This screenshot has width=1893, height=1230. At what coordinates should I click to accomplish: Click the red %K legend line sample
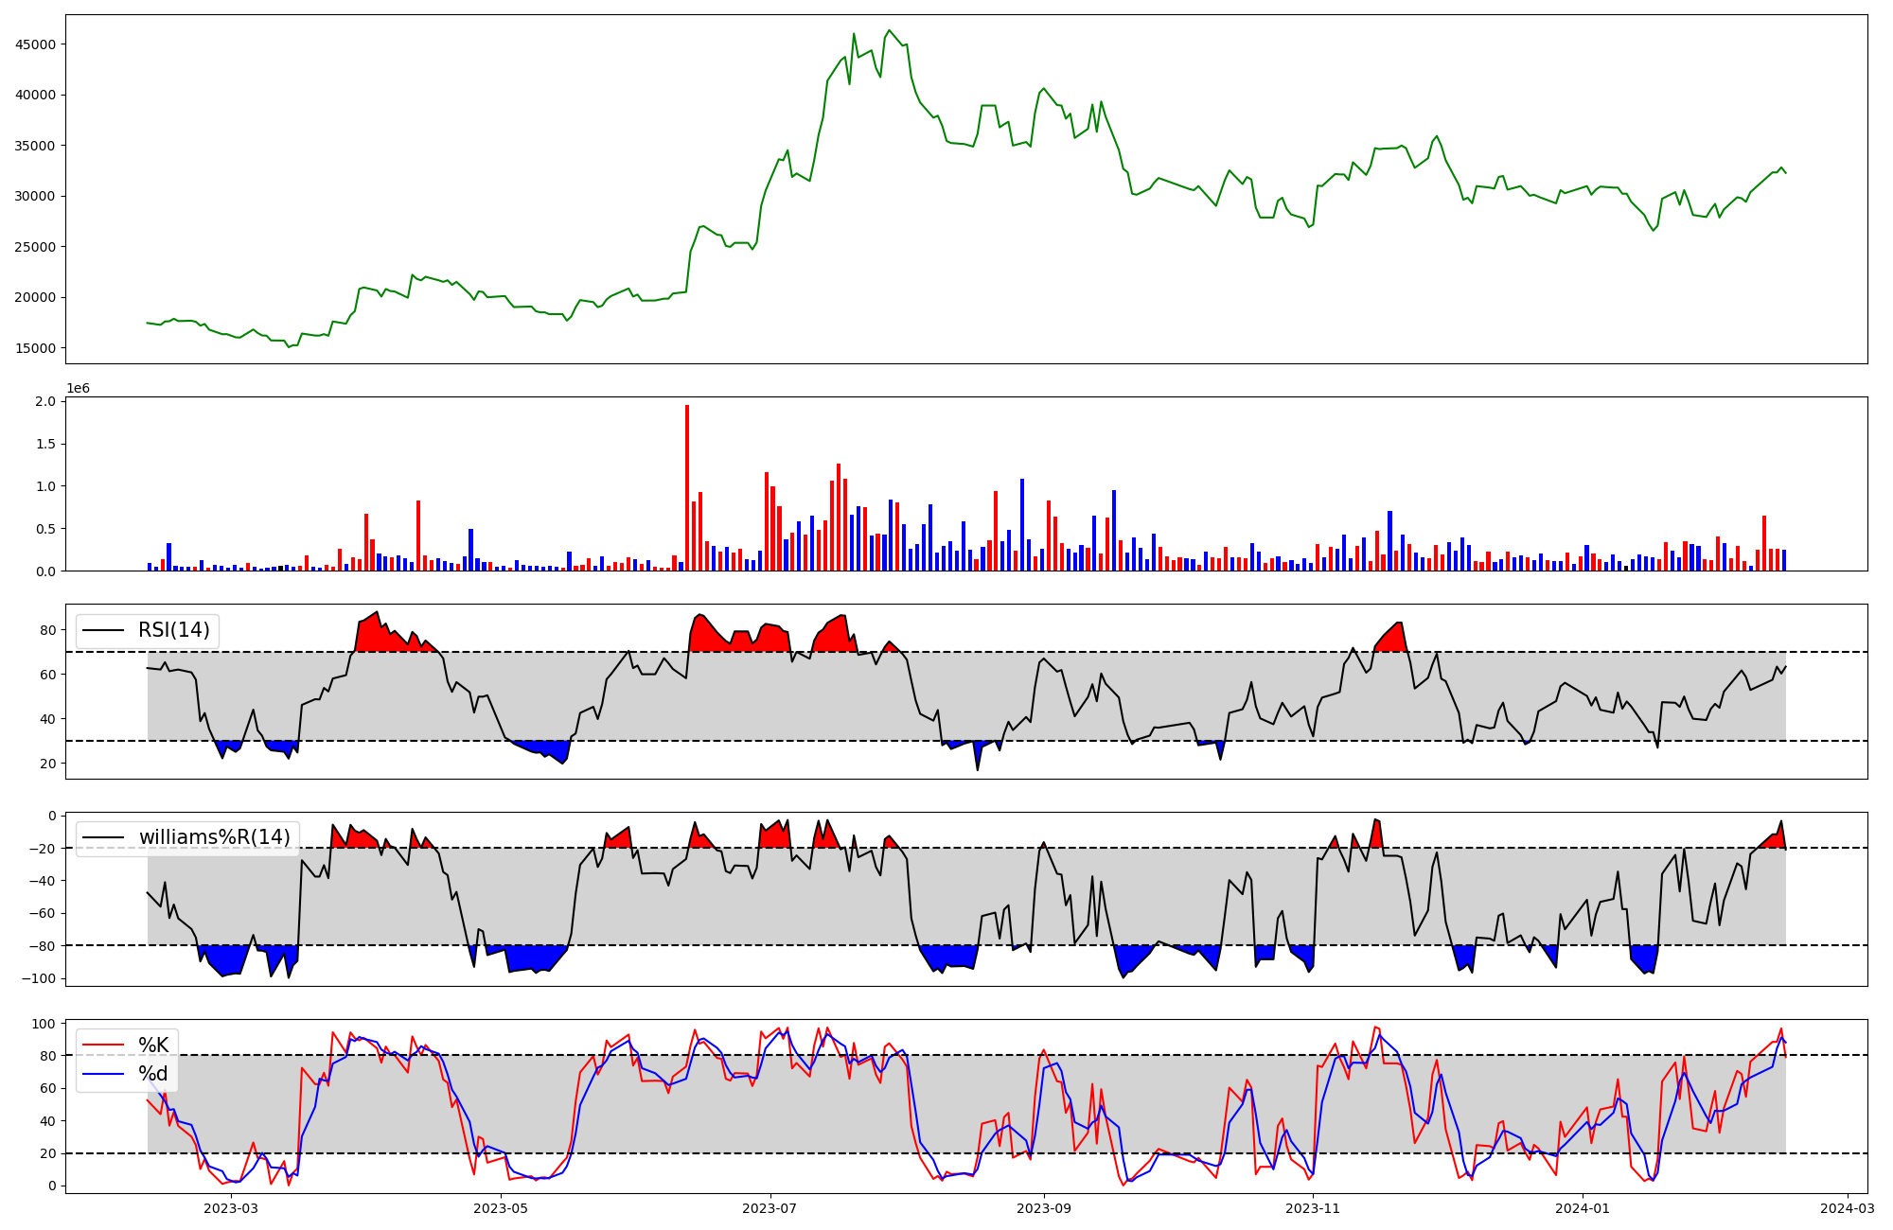pos(104,1045)
